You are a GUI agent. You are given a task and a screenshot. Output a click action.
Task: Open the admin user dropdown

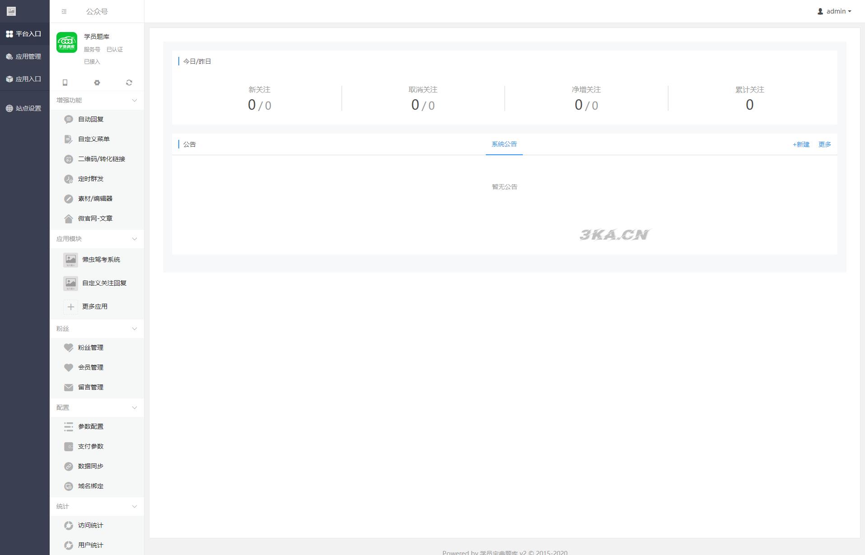pos(834,11)
